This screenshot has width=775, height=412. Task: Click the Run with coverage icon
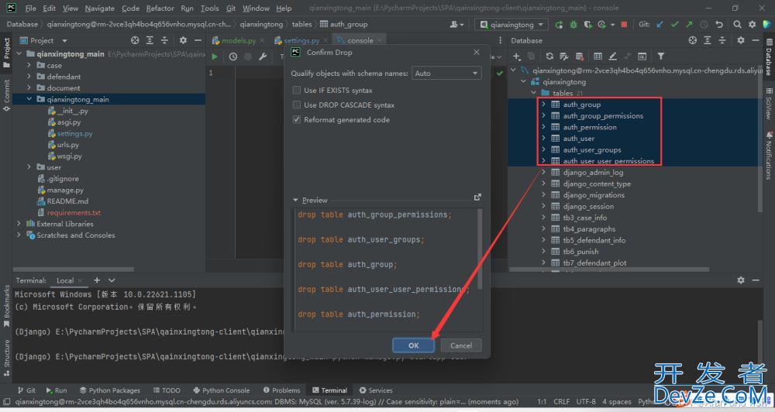pos(587,24)
